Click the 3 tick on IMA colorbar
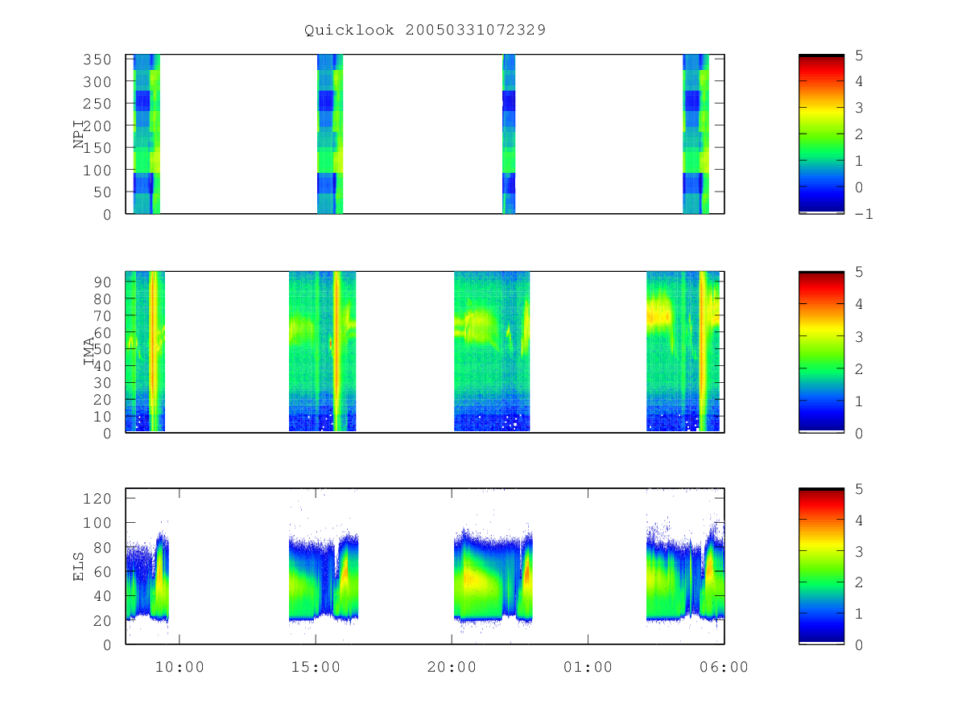This screenshot has height=724, width=966. 860,336
